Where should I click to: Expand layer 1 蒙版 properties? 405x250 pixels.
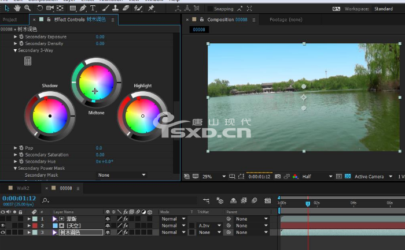29,219
